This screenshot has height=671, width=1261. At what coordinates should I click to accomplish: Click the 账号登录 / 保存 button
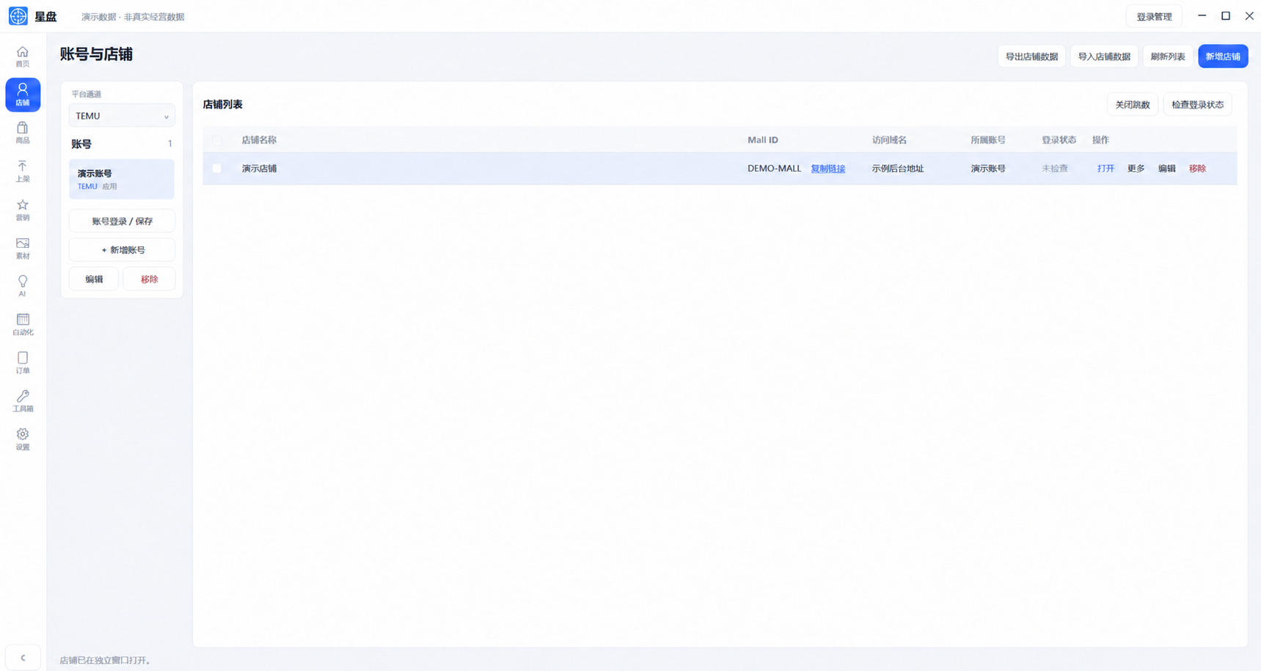(122, 221)
